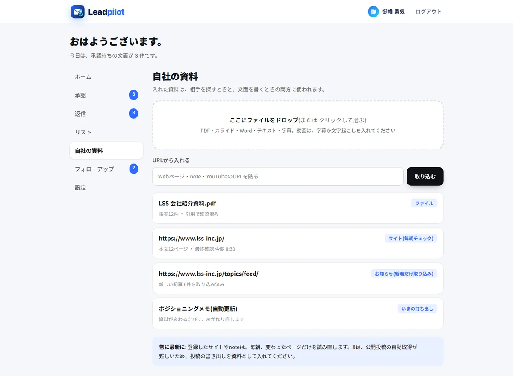Image resolution: width=513 pixels, height=376 pixels.
Task: Click the Leadpilot brand name
Action: coord(106,12)
